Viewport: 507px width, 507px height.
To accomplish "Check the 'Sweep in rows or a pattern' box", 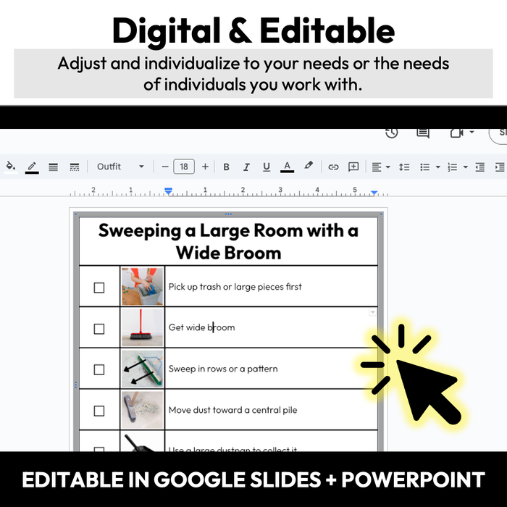I will [x=99, y=369].
